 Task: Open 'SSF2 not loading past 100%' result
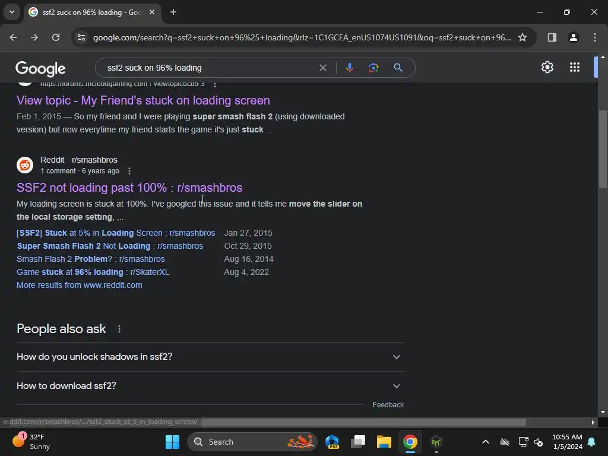(x=129, y=188)
